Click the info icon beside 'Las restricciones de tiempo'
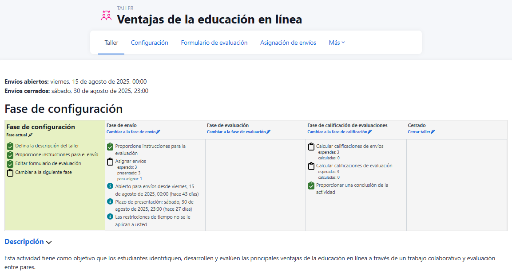Image resolution: width=512 pixels, height=274 pixels. point(110,217)
